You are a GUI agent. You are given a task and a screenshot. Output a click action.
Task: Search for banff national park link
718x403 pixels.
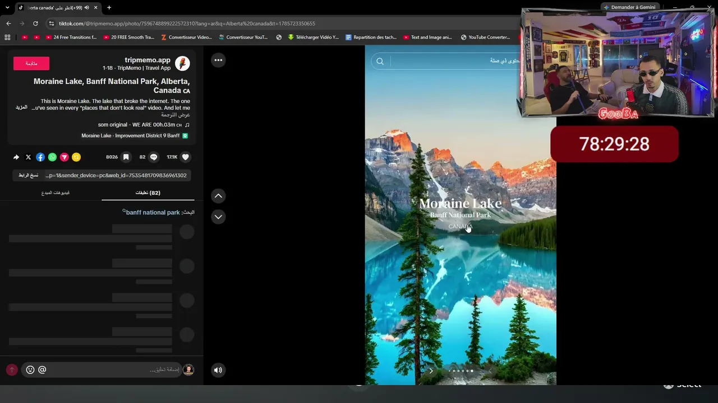point(153,213)
